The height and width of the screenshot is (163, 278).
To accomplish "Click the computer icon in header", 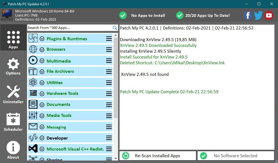I will point(7,15).
